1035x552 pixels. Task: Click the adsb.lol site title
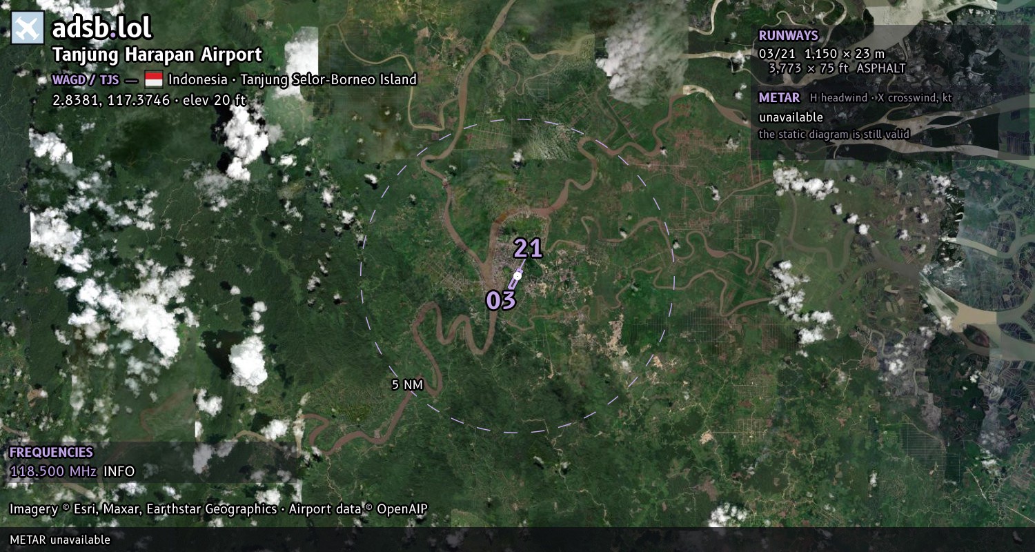pos(102,28)
